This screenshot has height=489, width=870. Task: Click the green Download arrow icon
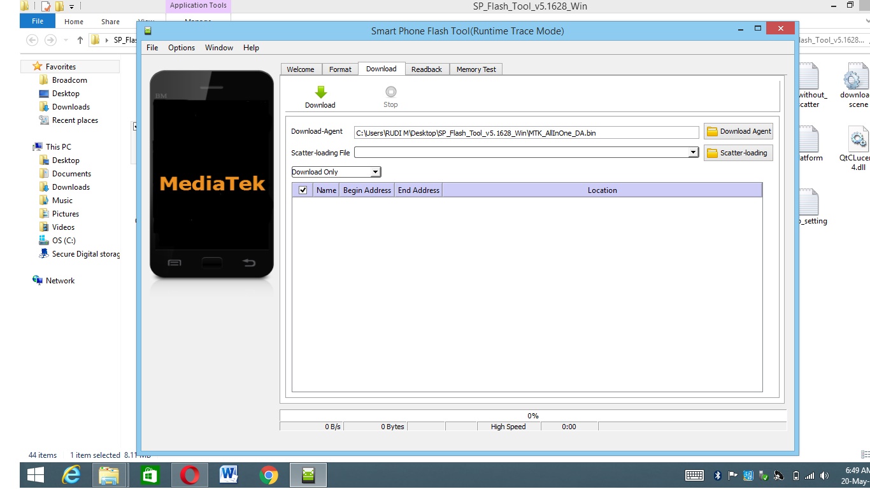[x=320, y=92]
